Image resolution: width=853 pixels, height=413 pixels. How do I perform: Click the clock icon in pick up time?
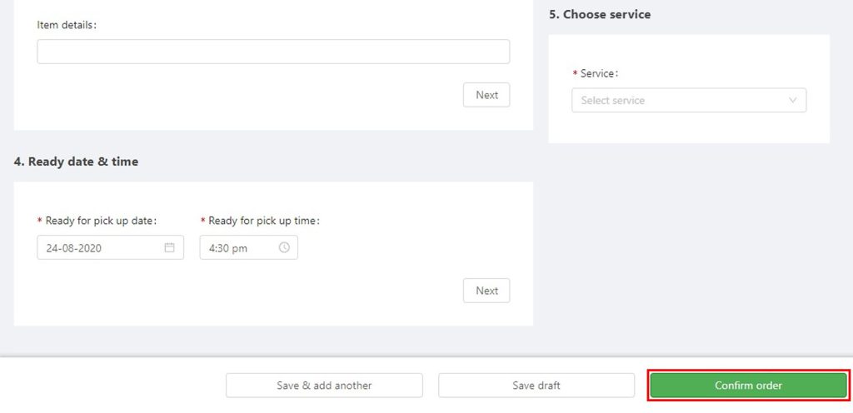click(x=284, y=247)
